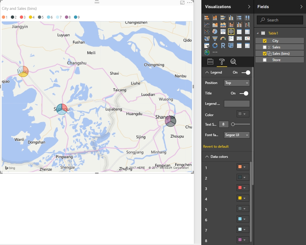Toggle the Legend switch off
Screen dimensions: 306x245
pos(246,72)
